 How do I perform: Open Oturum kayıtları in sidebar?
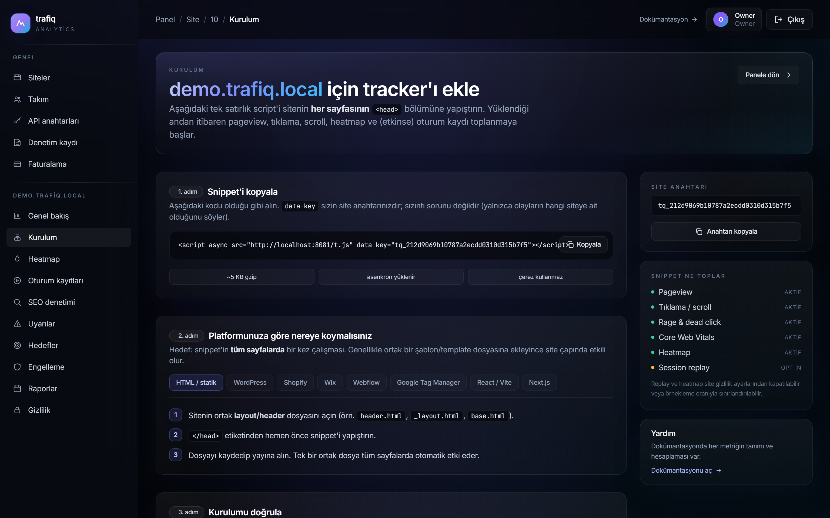[69, 281]
